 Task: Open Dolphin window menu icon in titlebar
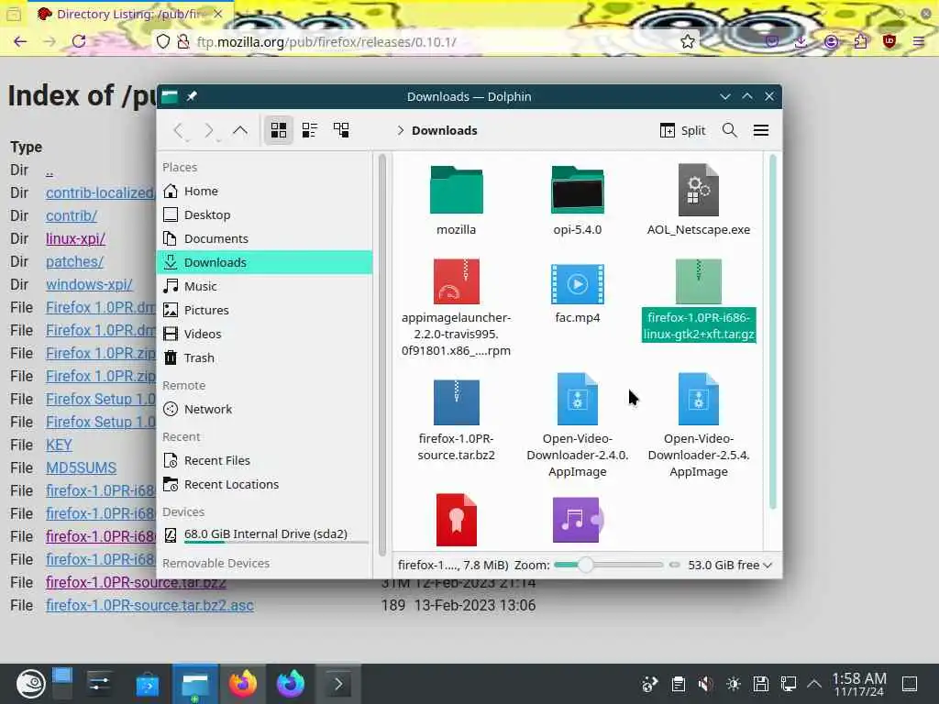(x=170, y=96)
